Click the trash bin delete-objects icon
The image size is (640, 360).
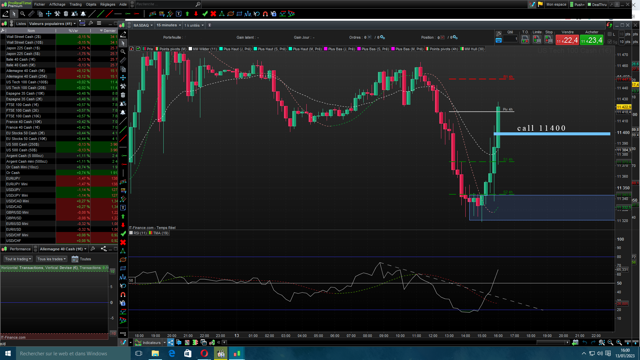(x=66, y=14)
